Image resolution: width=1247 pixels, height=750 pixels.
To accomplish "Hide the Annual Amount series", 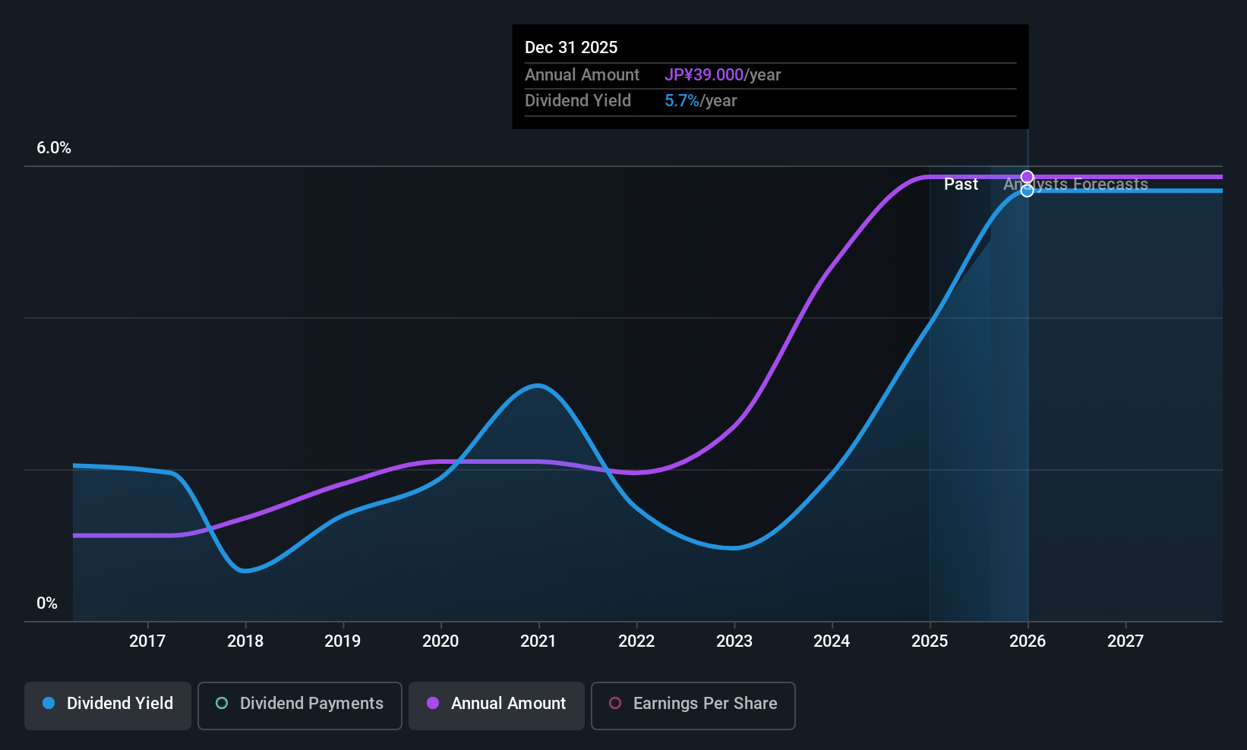I will pos(497,705).
